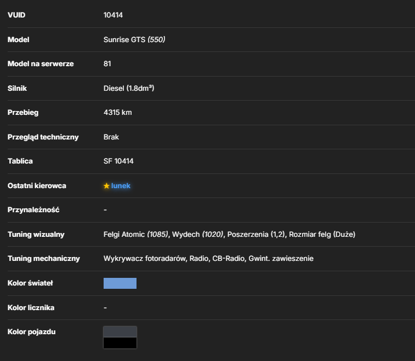The image size is (415, 361).
Task: Click the Przebieg row label
Action: click(23, 113)
